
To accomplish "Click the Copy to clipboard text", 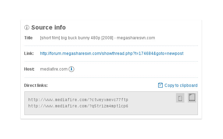I will pos(181,85).
